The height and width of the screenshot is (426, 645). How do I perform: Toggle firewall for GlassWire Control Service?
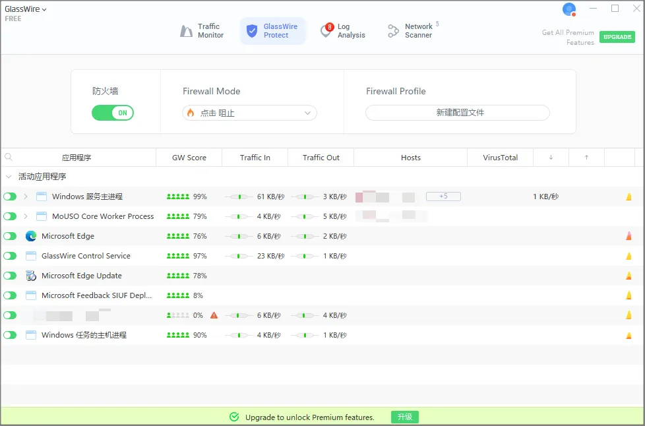(x=10, y=256)
